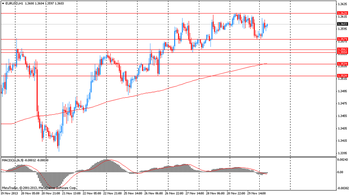349x196 pixels.
Task: Click the MACD indicator label with -0.00012 -0.00030
Action: coord(25,160)
